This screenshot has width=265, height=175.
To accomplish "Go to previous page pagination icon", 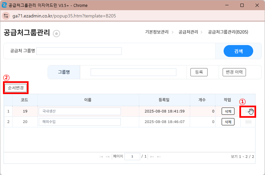I will pos(107,157).
